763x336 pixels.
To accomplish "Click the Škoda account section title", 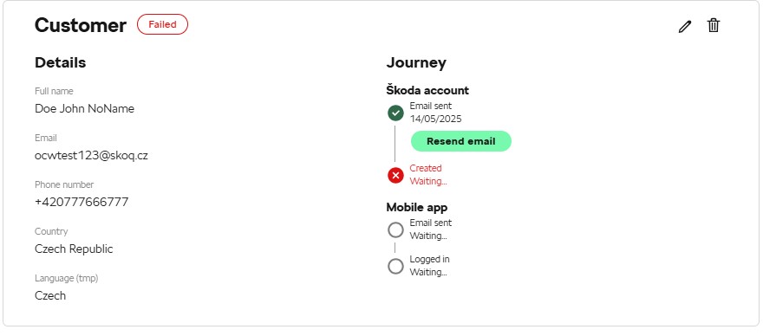I will click(427, 90).
